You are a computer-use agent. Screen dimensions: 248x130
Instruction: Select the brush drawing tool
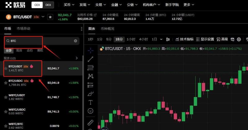91,93
